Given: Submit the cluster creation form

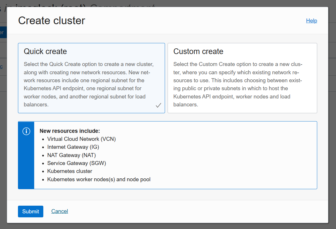Looking at the screenshot, I should pos(30,211).
